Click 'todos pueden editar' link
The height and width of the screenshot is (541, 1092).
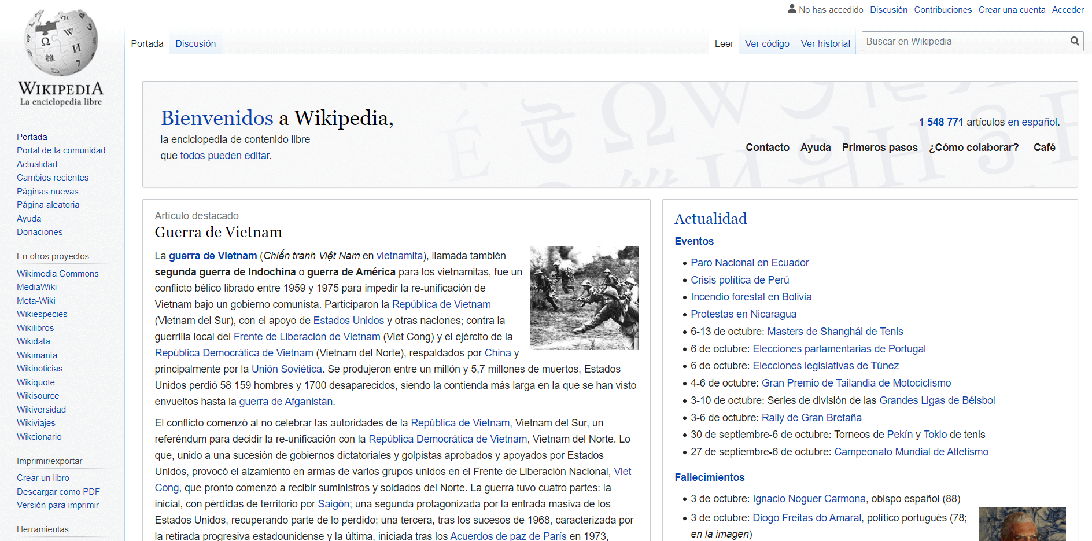[224, 156]
